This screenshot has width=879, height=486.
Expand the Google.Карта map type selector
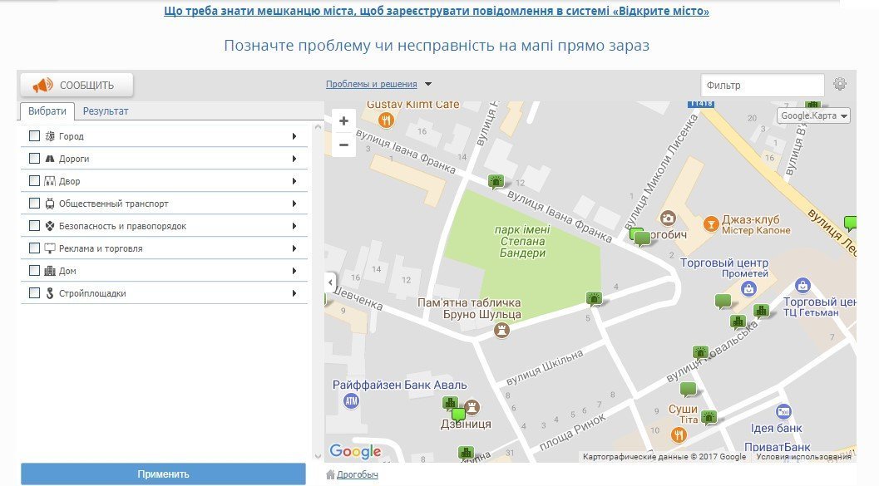click(x=813, y=115)
